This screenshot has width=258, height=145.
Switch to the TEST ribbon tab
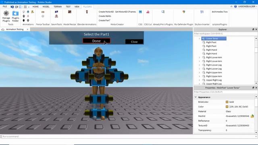click(x=68, y=6)
